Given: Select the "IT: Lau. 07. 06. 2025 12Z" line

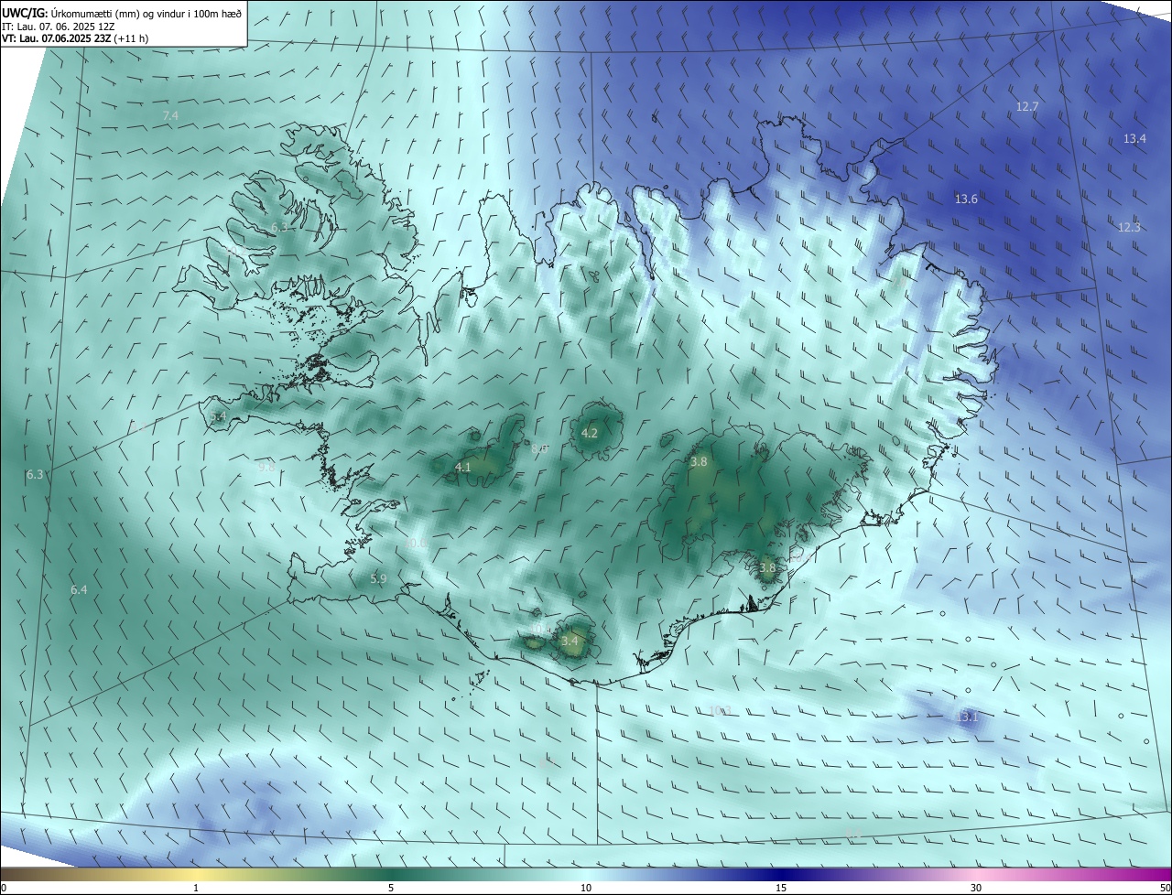Looking at the screenshot, I should coord(58,27).
